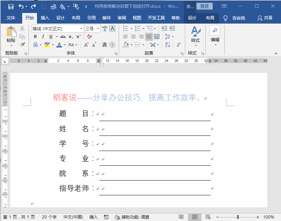281x221 pixels.
Task: Open the font size dropdown 三号
Action: 98,29
